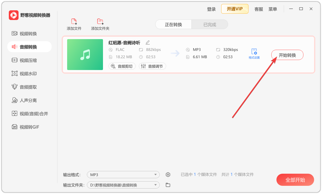Open the 菜单 menu
This screenshot has width=322, height=194.
pos(273,9)
